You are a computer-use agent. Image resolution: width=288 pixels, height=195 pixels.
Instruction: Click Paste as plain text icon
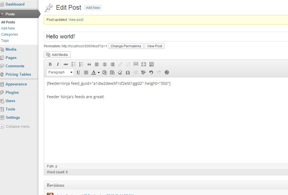point(104,72)
